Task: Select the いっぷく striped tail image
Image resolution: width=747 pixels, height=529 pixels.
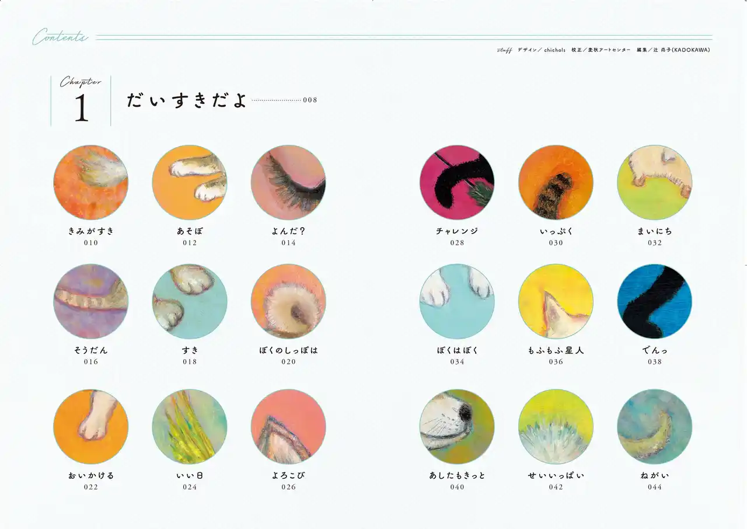Action: 556,182
